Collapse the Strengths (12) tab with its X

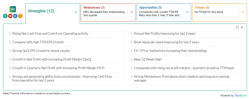click(x=76, y=12)
